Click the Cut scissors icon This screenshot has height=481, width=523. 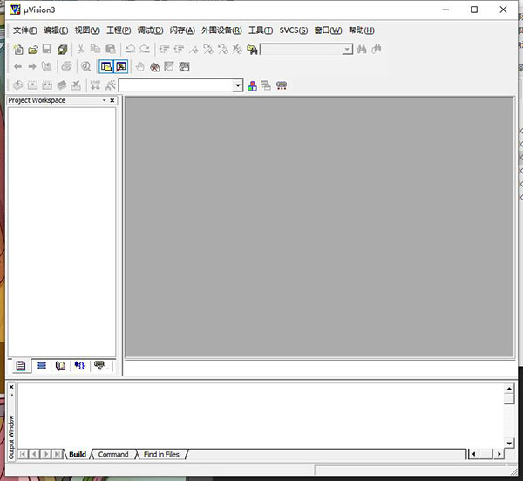click(80, 50)
